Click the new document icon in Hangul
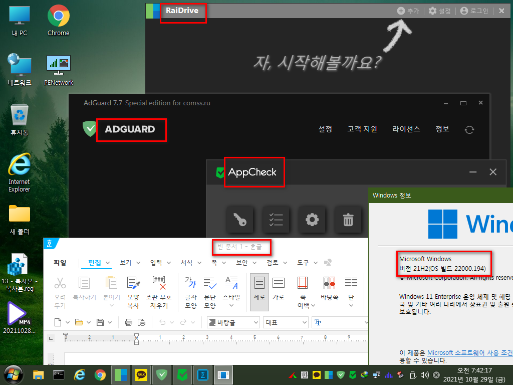This screenshot has height=385, width=513. point(58,322)
